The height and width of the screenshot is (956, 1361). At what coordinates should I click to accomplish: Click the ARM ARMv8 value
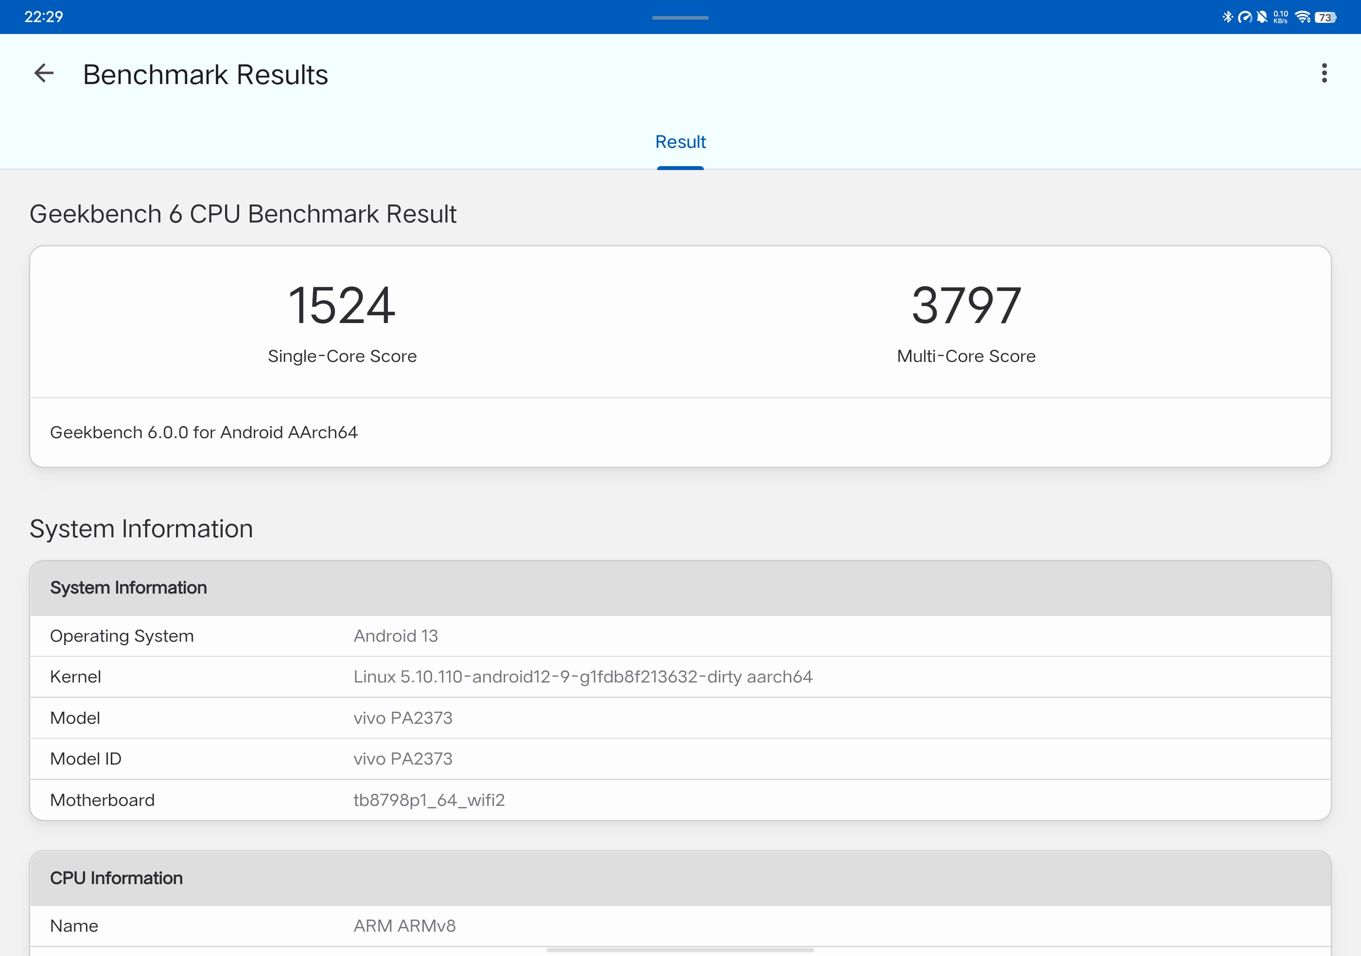point(405,926)
